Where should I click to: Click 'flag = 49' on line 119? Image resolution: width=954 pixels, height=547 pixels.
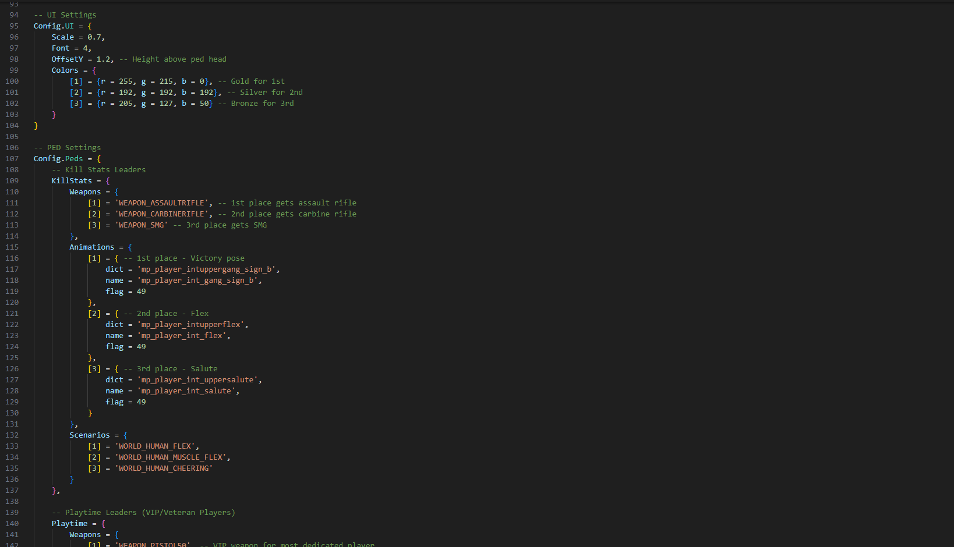click(x=126, y=292)
